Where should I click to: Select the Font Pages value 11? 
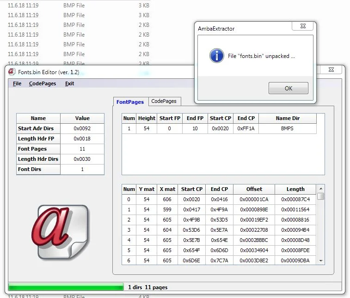coord(82,149)
